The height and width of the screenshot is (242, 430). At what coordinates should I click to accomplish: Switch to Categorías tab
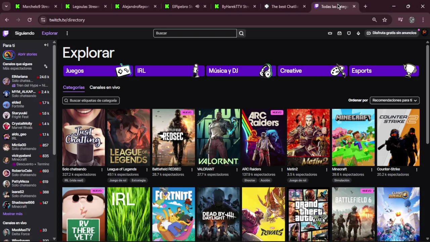74,87
